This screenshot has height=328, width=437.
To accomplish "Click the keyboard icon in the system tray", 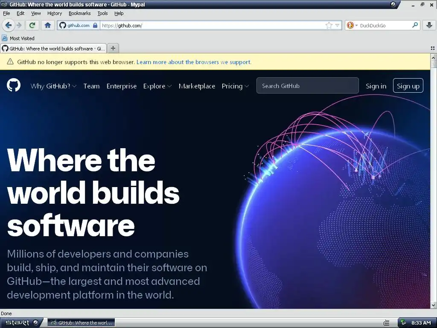I will [386, 323].
